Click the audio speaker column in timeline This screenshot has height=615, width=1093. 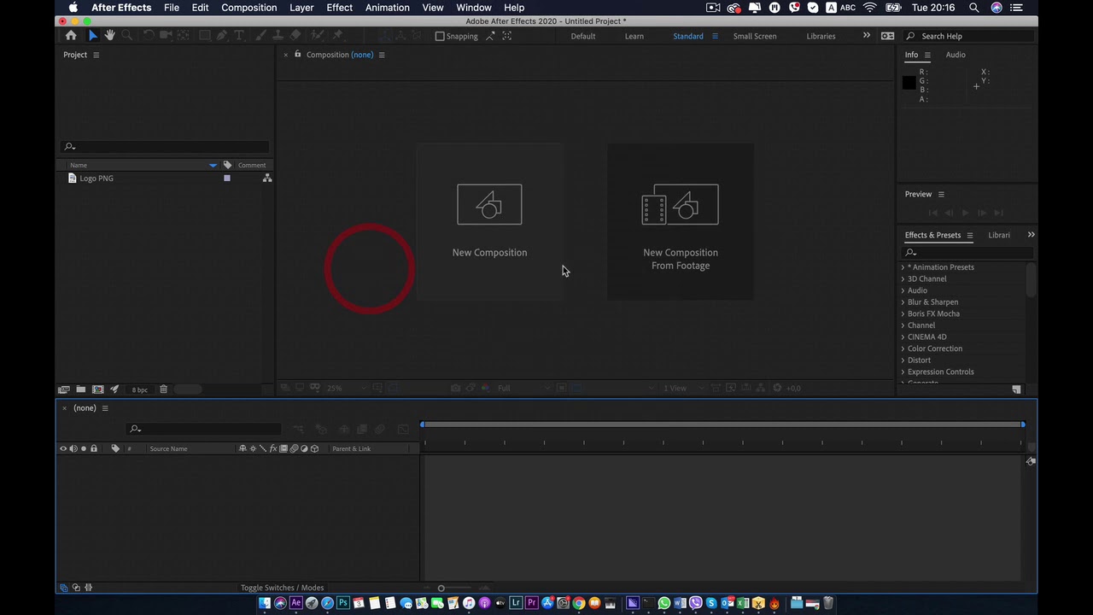73,448
